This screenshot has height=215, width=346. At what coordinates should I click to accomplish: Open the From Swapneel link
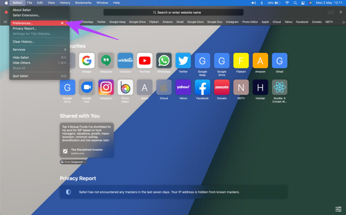73,162
